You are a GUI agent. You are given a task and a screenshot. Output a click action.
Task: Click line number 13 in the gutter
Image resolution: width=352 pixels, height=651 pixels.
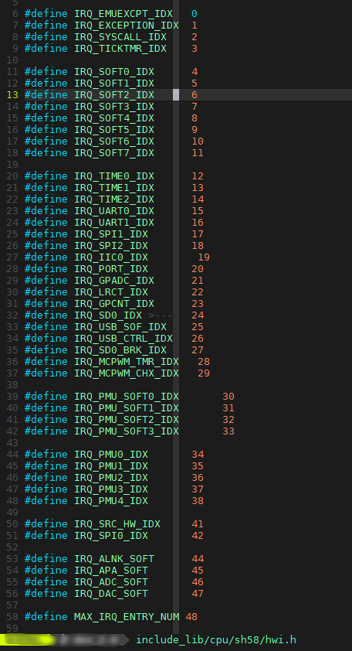click(12, 94)
